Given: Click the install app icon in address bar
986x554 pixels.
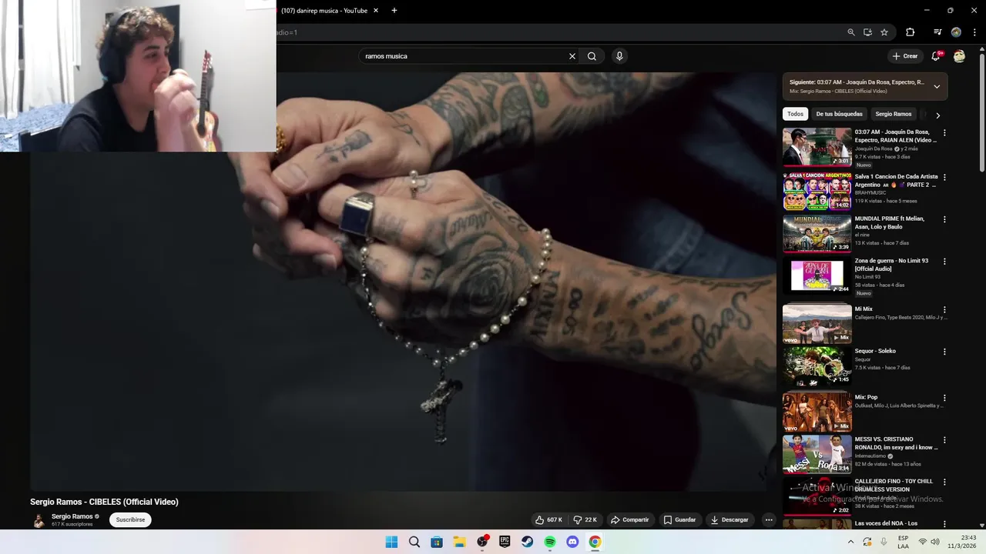Looking at the screenshot, I should click(x=867, y=32).
